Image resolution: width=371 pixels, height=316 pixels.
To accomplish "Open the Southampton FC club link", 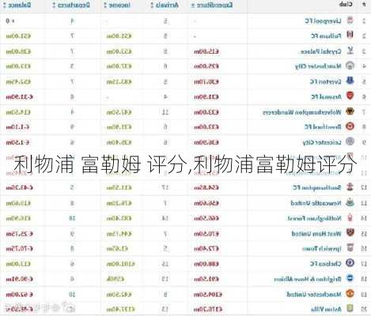I will point(317,187).
